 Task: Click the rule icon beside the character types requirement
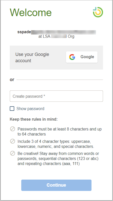[12, 141]
